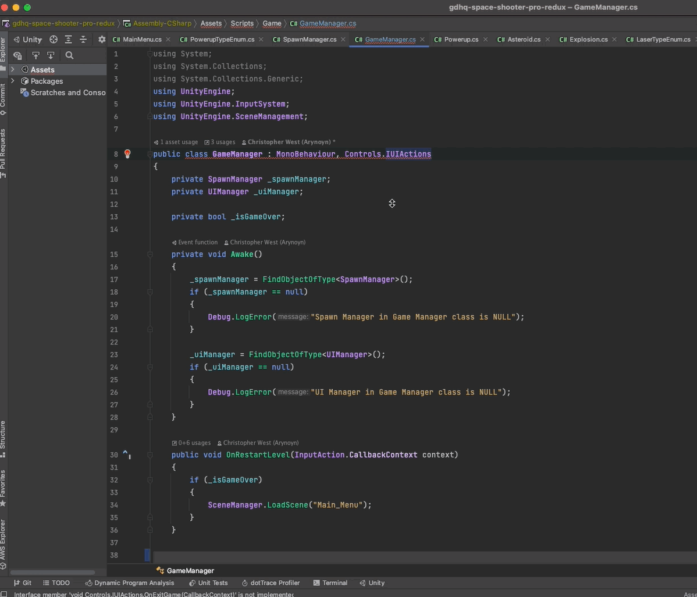Open the Structure side tool window
Screen dimensions: 697x597
point(3,439)
